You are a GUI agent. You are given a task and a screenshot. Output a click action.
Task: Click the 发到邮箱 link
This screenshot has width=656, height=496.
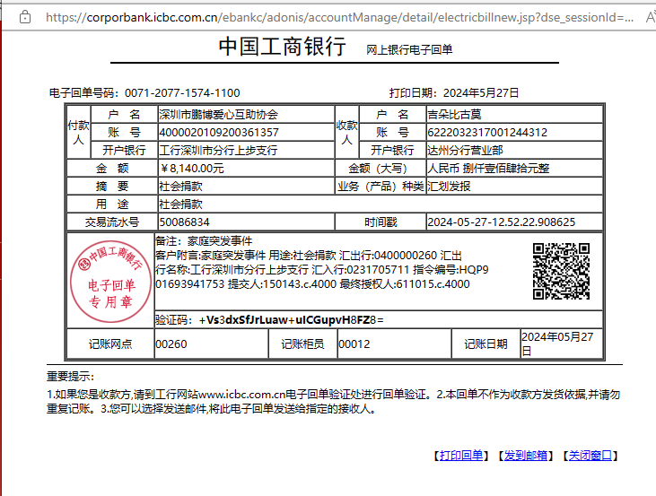(526, 456)
